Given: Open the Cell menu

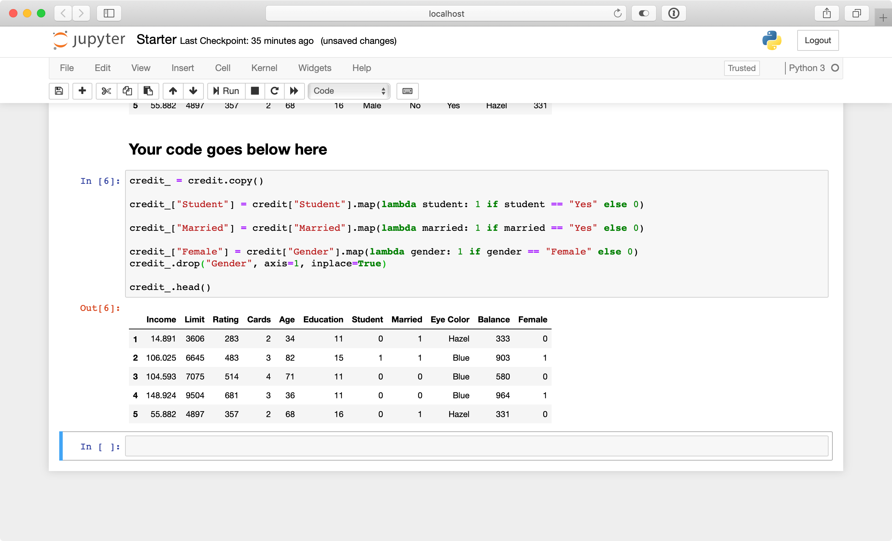Looking at the screenshot, I should tap(222, 68).
